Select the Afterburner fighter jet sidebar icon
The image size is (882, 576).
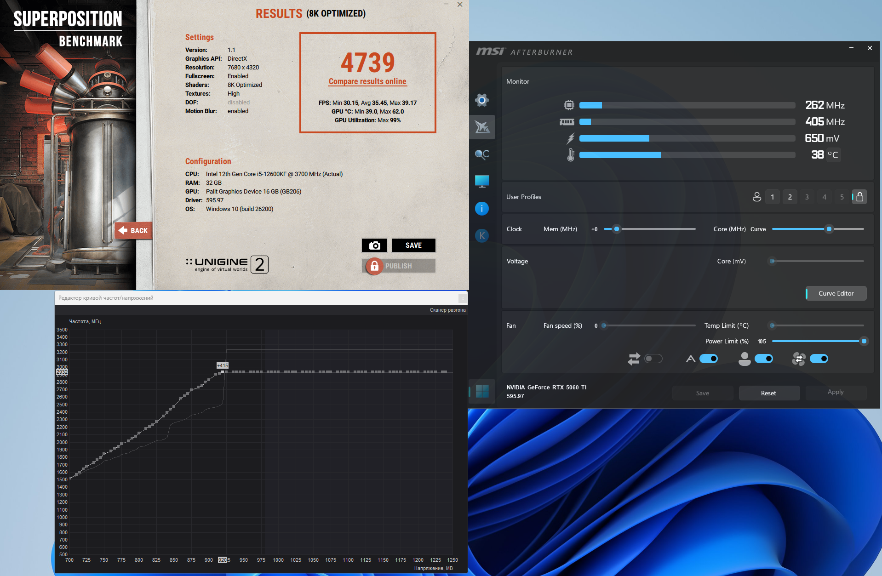click(x=482, y=127)
